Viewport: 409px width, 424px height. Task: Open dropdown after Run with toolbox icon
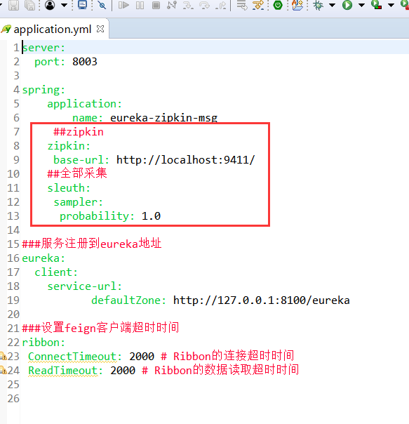click(391, 5)
